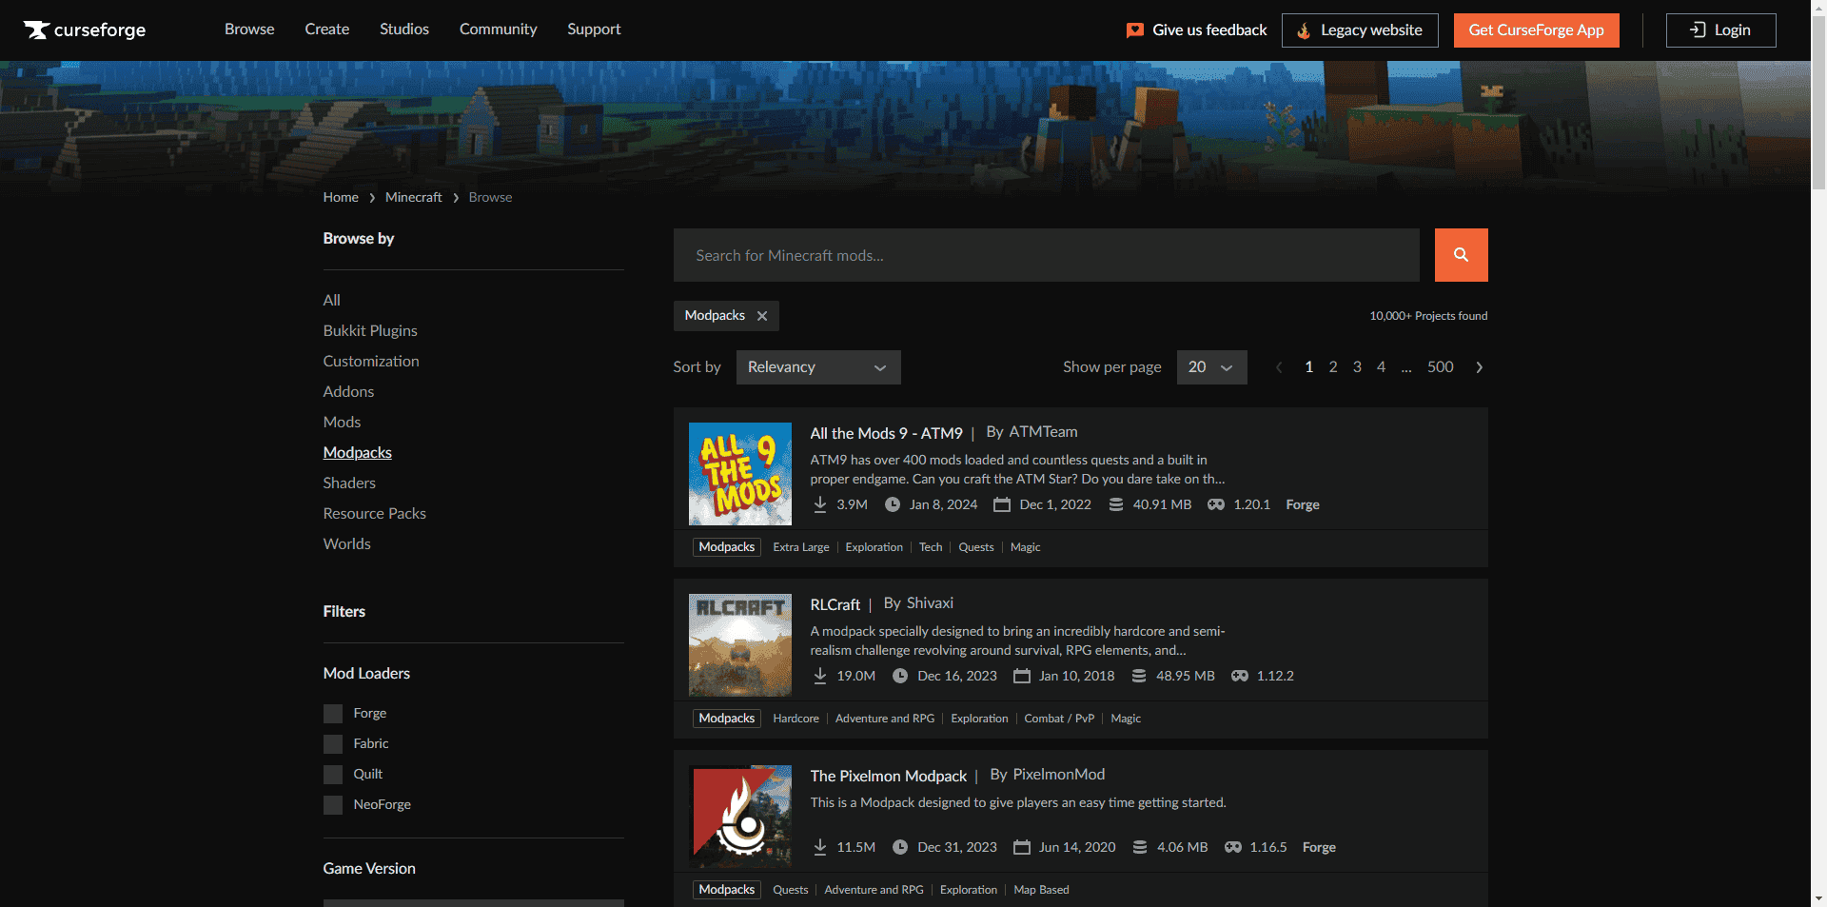Open the Legacy website flame button
The height and width of the screenshot is (907, 1827).
coord(1360,30)
